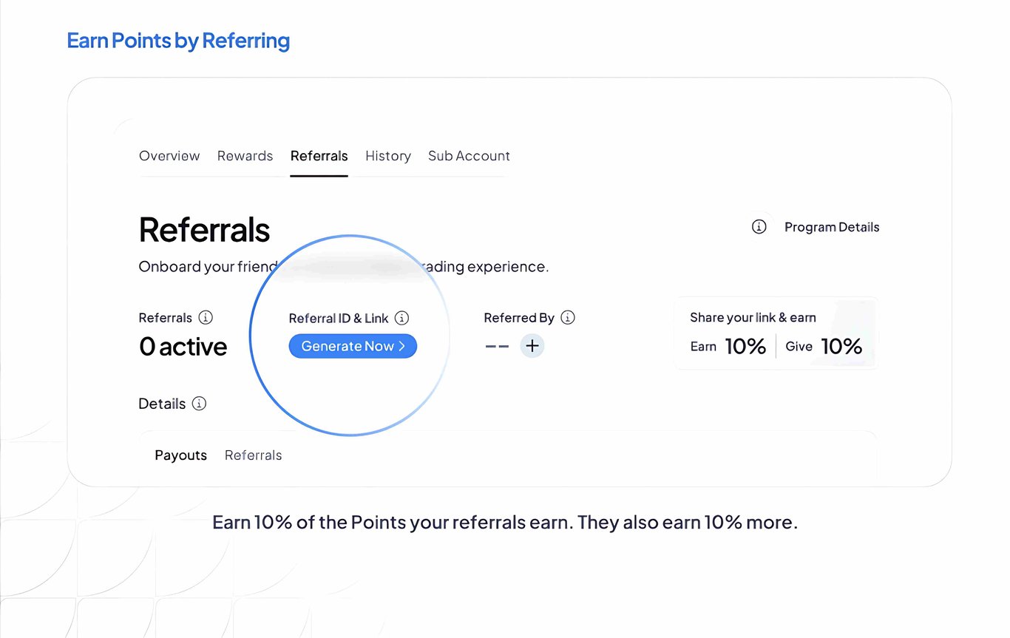Click the Share your link & earn card

776,333
